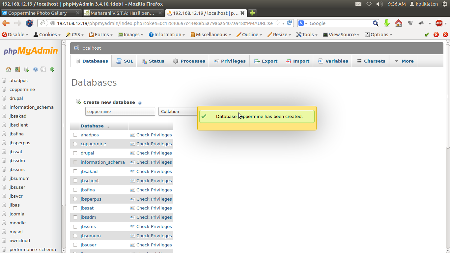Screen dimensions: 450x253
Task: Click the Firefox back arrow button
Action: (x=6, y=23)
